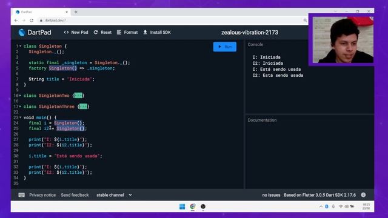Click Install SDK
This screenshot has height=218, width=388.
point(157,32)
